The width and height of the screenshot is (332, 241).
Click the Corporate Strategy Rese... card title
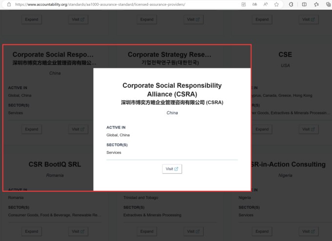[169, 55]
